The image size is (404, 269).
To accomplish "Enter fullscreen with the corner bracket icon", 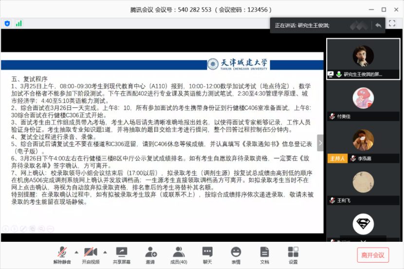I will (392, 23).
